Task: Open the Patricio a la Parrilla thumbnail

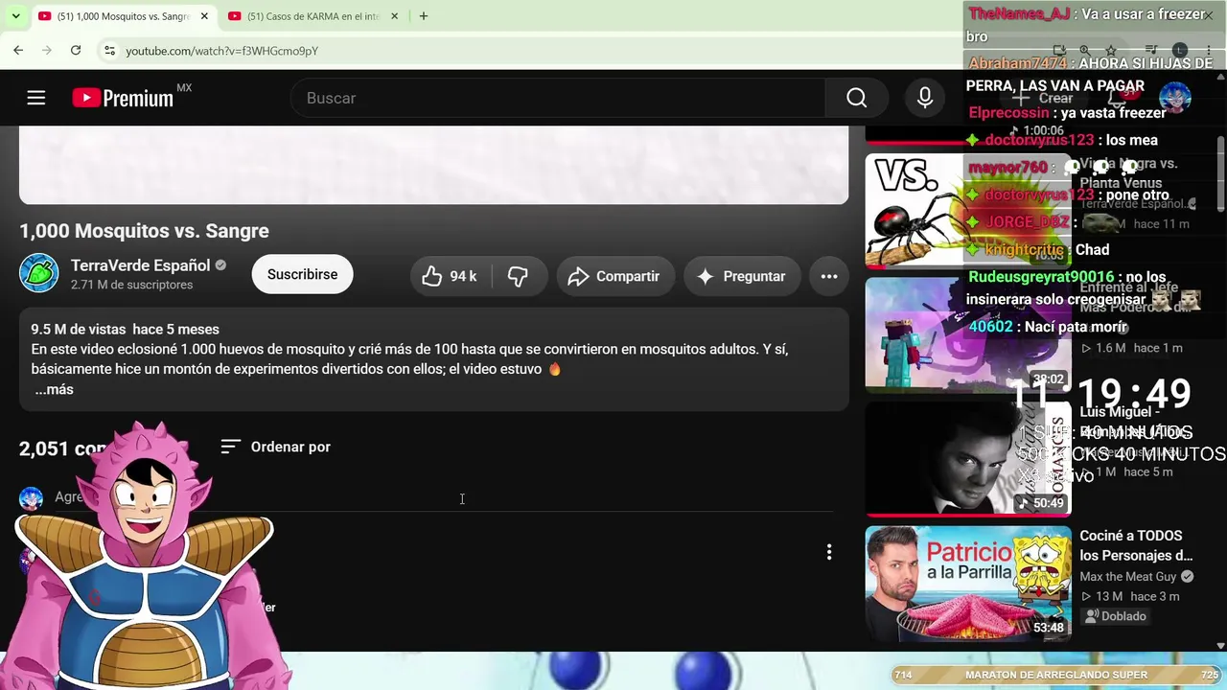Action: coord(968,584)
